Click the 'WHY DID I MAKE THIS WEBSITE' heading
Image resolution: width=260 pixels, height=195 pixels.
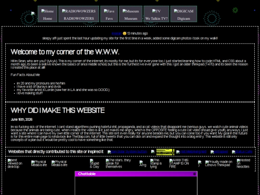click(x=58, y=110)
